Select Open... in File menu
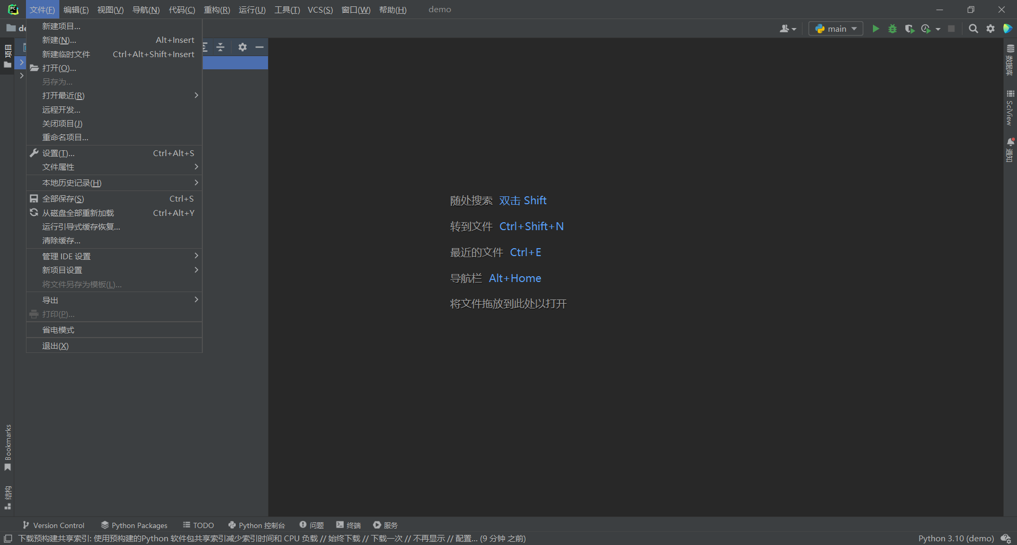 tap(114, 68)
